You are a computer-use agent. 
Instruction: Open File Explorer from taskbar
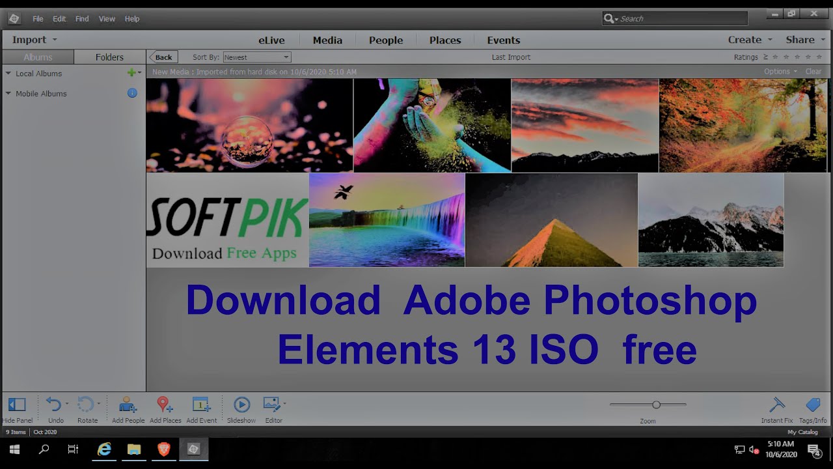134,449
